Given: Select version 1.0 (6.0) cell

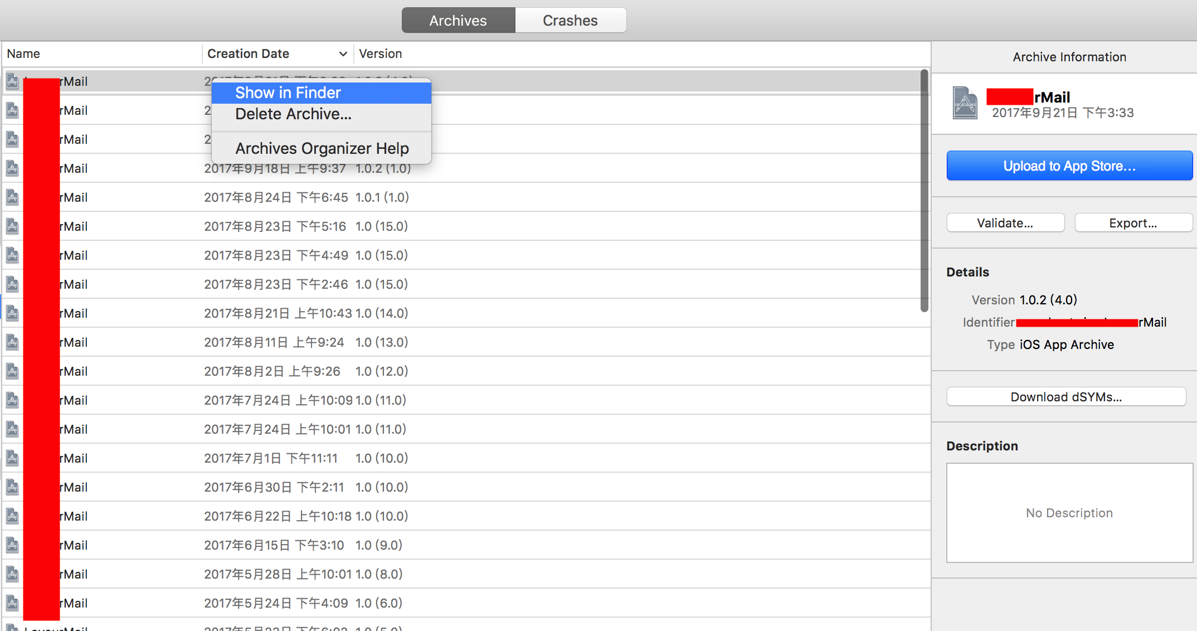Looking at the screenshot, I should 379,603.
